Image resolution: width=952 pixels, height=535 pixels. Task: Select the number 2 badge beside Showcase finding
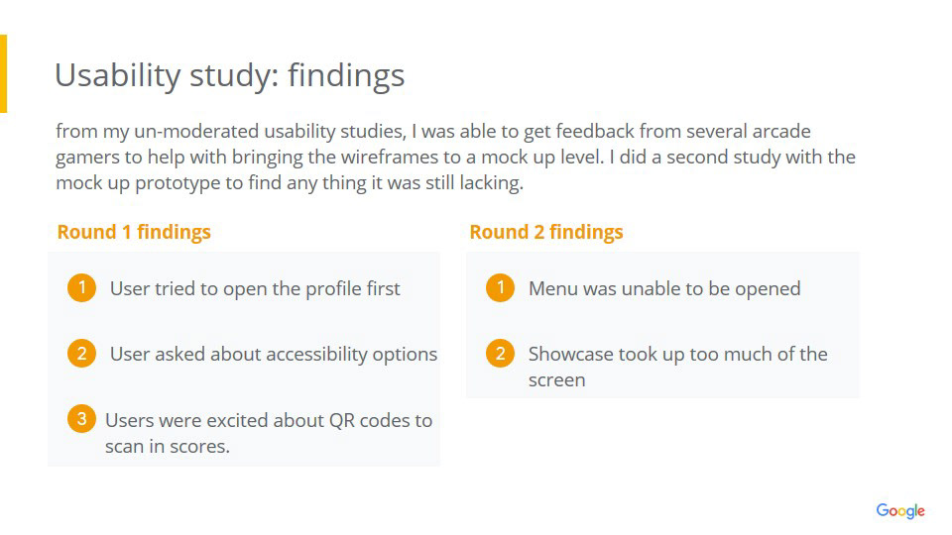500,354
